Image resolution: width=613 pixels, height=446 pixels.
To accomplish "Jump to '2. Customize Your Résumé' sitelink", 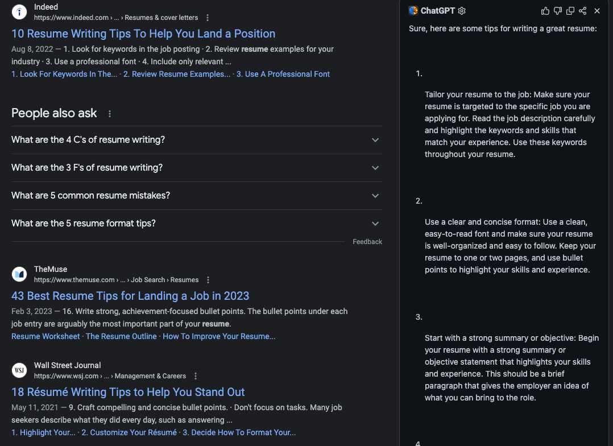I will click(129, 432).
